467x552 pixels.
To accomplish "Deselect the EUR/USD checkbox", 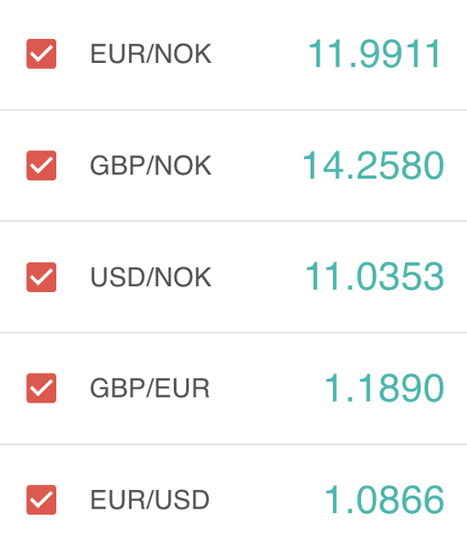I will pos(41,499).
